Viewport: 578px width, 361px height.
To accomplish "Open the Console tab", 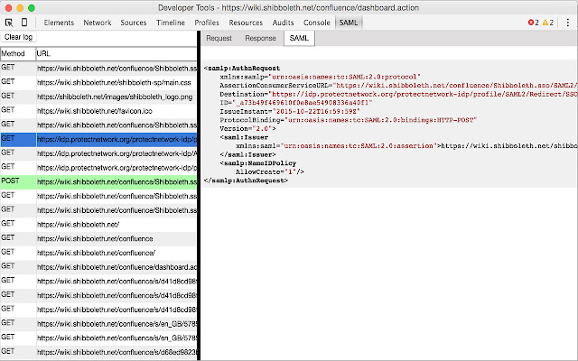I will click(316, 21).
